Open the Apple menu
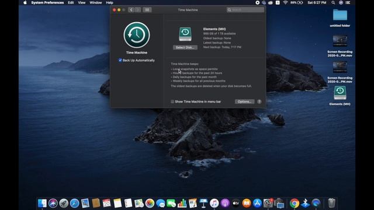374x210 pixels. 25,2
